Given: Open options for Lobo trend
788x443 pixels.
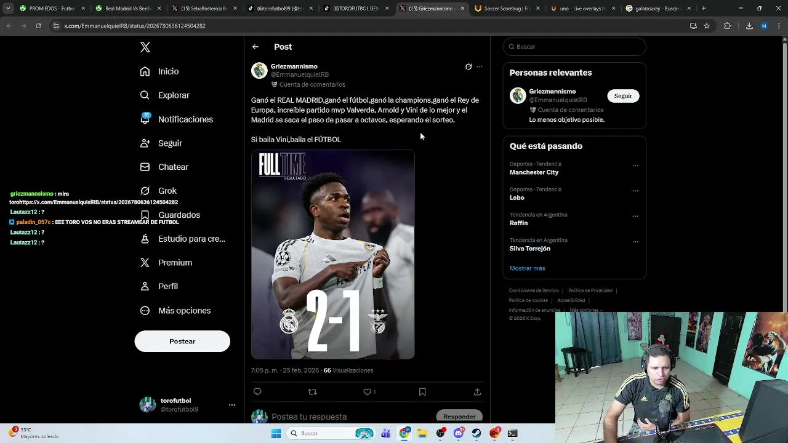Looking at the screenshot, I should coord(635,191).
